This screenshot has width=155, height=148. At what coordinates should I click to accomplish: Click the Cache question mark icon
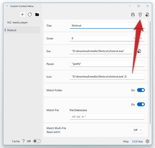(23, 141)
